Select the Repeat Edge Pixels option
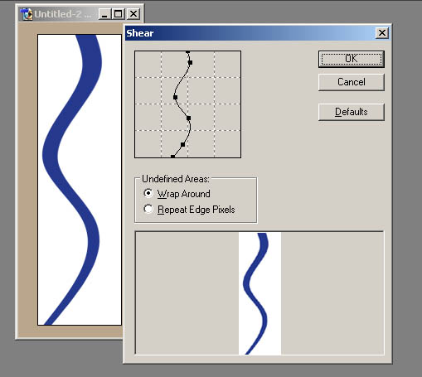 pyautogui.click(x=148, y=209)
